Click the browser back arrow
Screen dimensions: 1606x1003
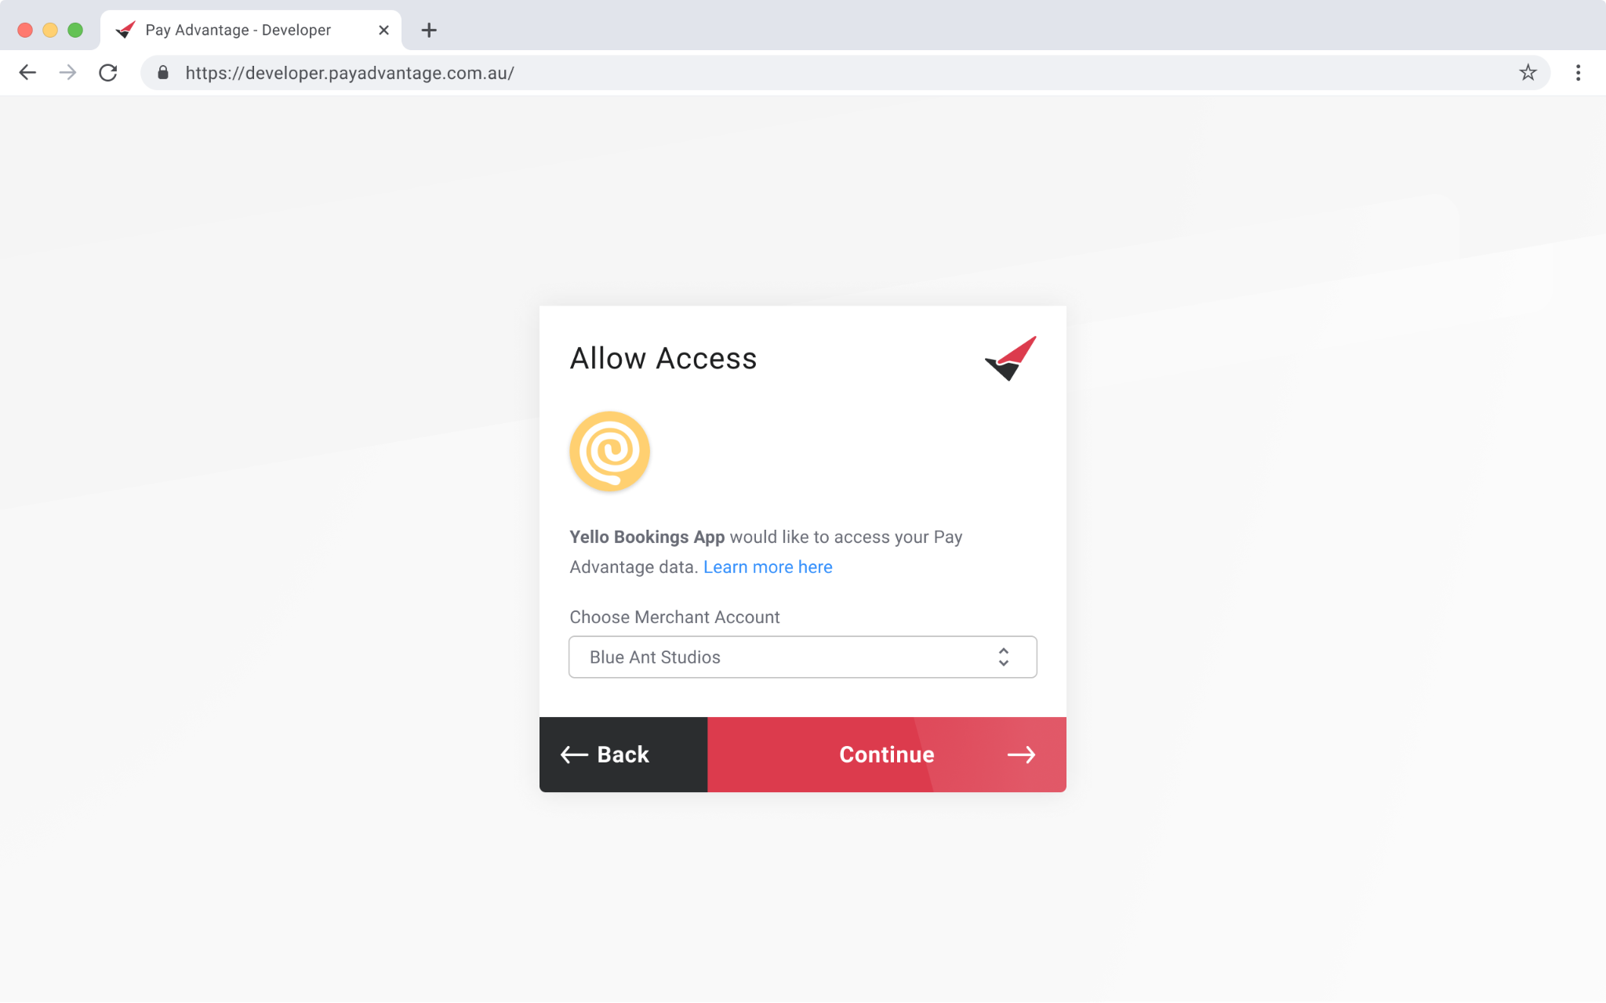tap(27, 73)
